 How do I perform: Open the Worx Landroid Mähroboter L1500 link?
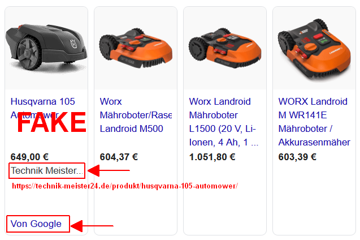click(x=224, y=122)
